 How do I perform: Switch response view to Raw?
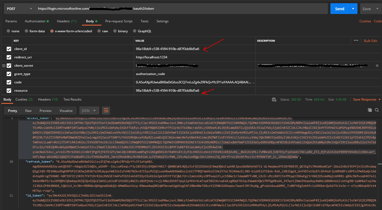28,111
